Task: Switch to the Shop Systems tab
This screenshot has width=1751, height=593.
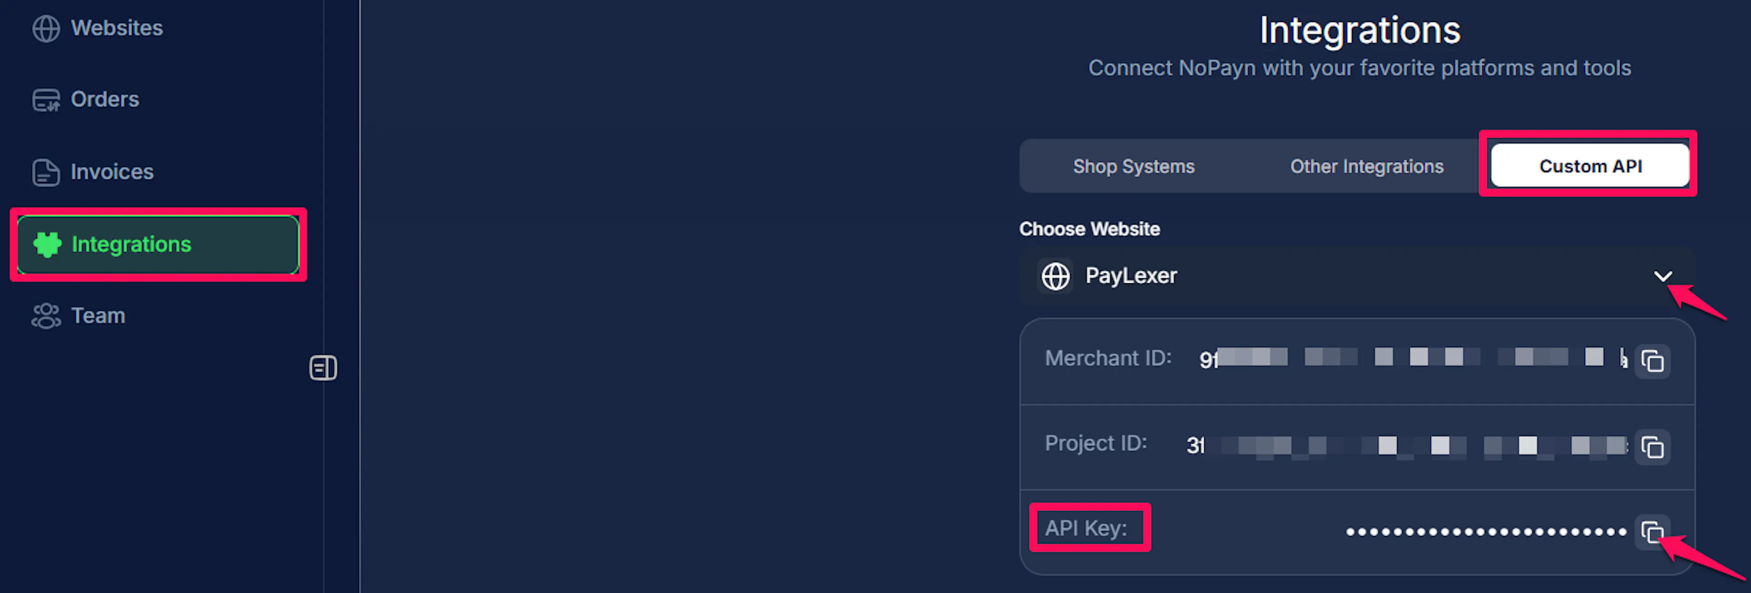Action: (x=1133, y=166)
